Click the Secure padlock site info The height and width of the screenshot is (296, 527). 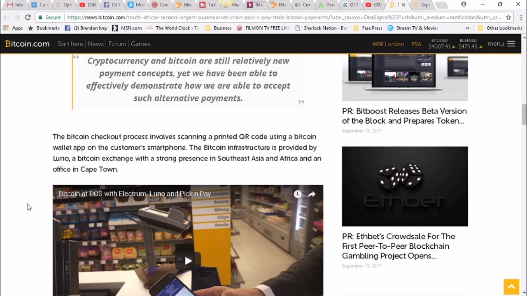click(x=49, y=18)
